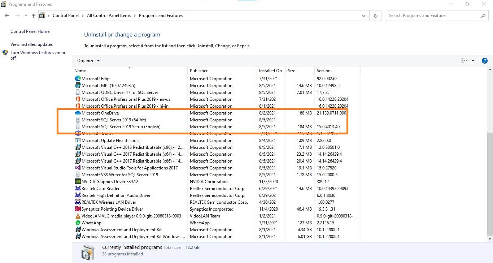Click the Microsoft Edge program icon

[x=78, y=79]
